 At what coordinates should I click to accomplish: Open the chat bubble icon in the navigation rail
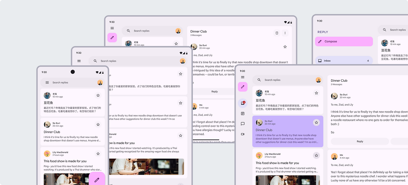click(x=243, y=124)
